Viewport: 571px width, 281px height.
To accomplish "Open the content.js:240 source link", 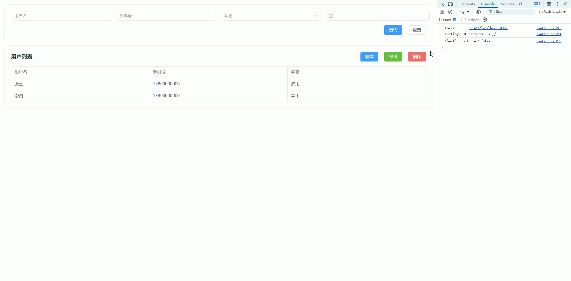I will click(549, 28).
